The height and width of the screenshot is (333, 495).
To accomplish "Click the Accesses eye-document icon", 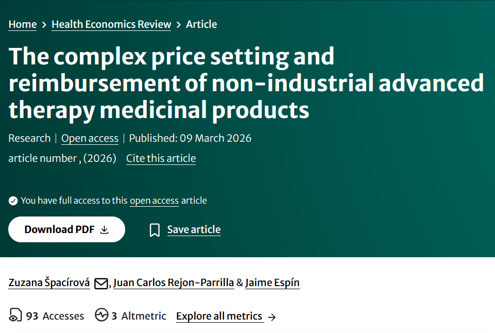I will pos(16,315).
